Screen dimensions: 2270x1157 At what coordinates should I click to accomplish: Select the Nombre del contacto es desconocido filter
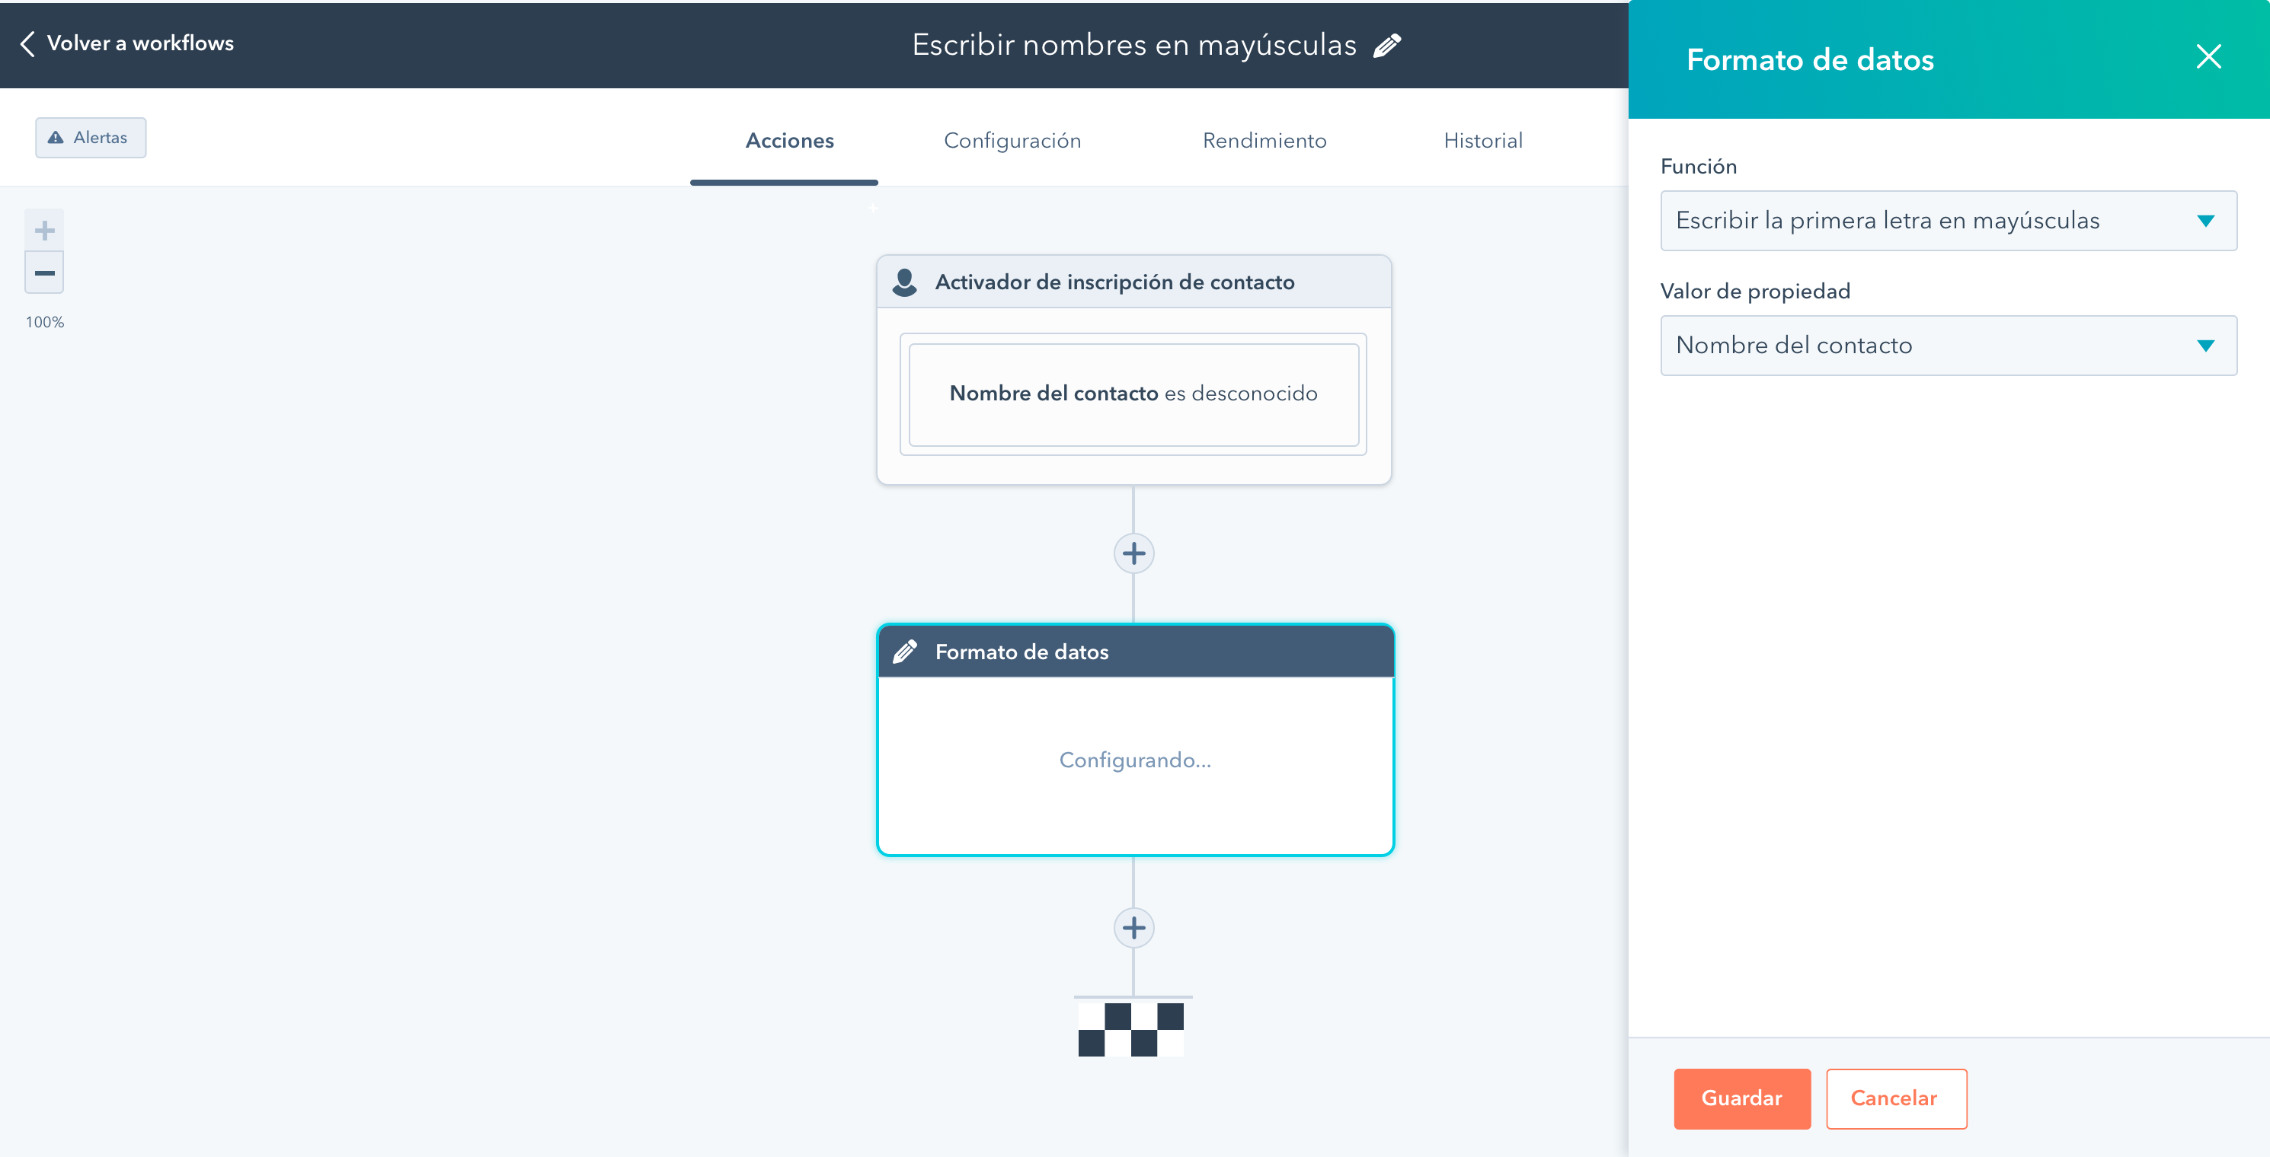pyautogui.click(x=1133, y=394)
